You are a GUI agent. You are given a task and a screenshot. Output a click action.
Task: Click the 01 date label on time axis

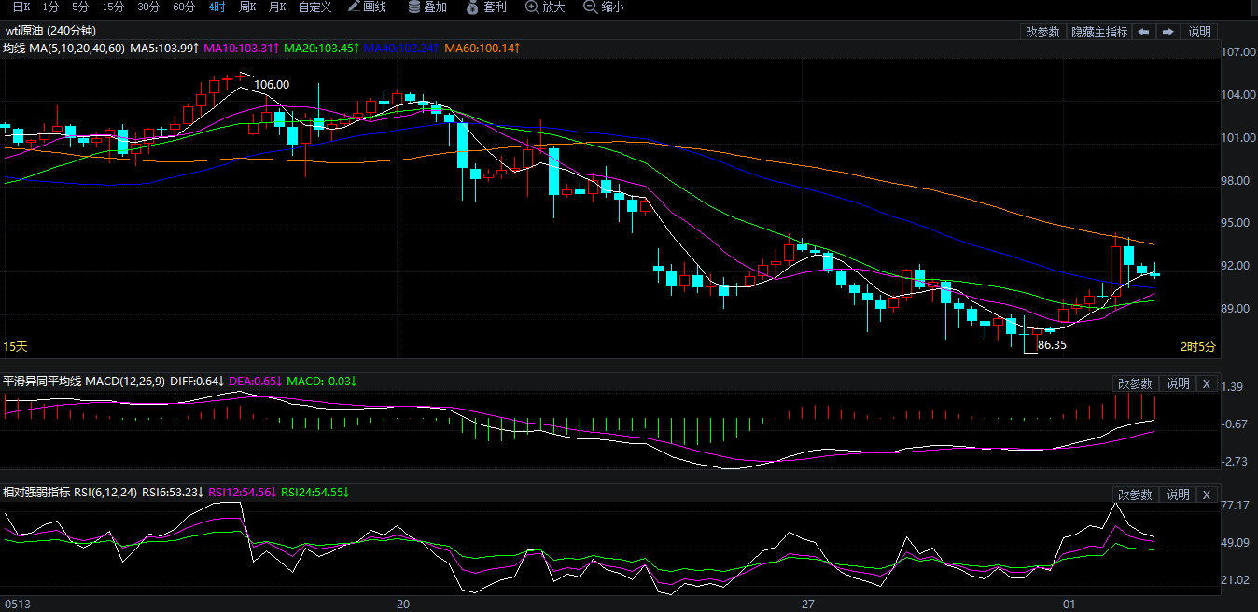pos(1069,605)
